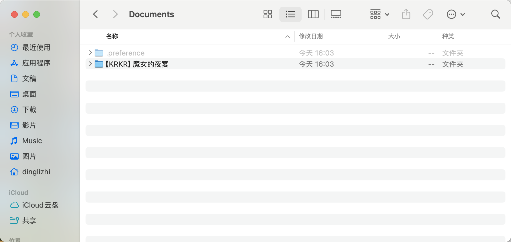
Task: Open 下载 in the sidebar
Action: pos(29,110)
